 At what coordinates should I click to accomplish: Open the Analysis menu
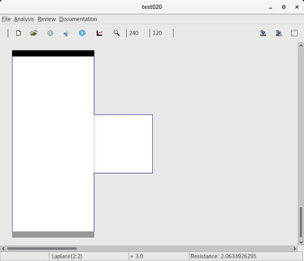pyautogui.click(x=24, y=19)
